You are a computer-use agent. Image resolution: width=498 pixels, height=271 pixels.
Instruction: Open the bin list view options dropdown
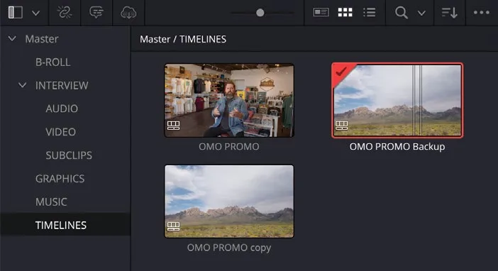pyautogui.click(x=36, y=13)
